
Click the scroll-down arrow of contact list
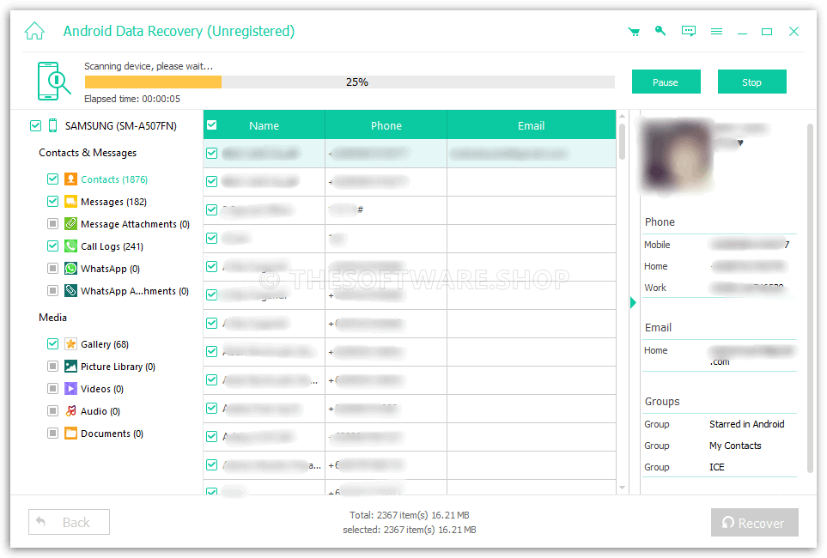pyautogui.click(x=623, y=488)
